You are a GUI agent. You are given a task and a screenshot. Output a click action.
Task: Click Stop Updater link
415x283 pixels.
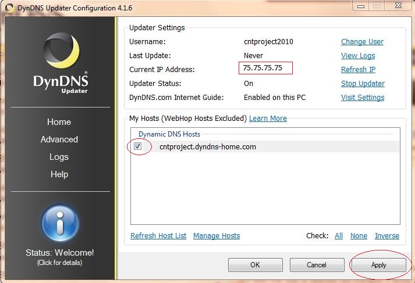363,83
